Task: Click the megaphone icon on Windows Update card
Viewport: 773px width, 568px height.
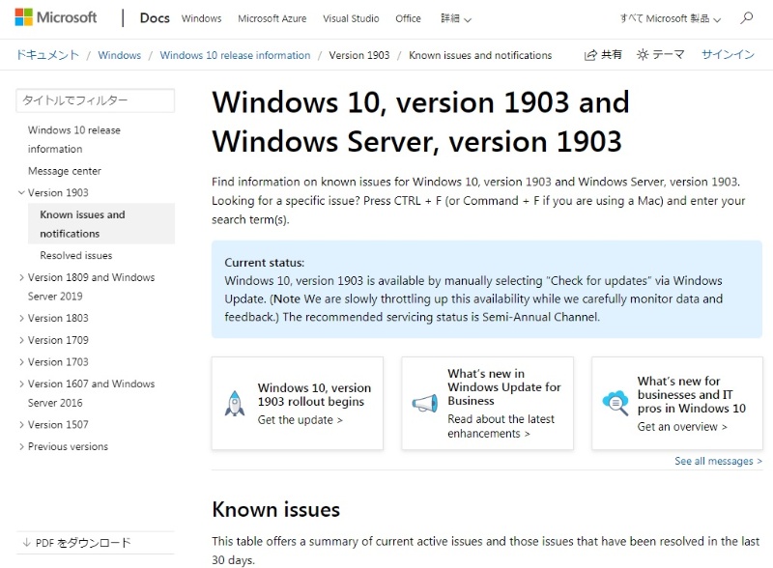Action: pos(424,403)
